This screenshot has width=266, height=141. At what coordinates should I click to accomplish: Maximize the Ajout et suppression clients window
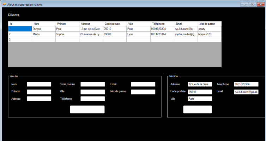pyautogui.click(x=252, y=4)
